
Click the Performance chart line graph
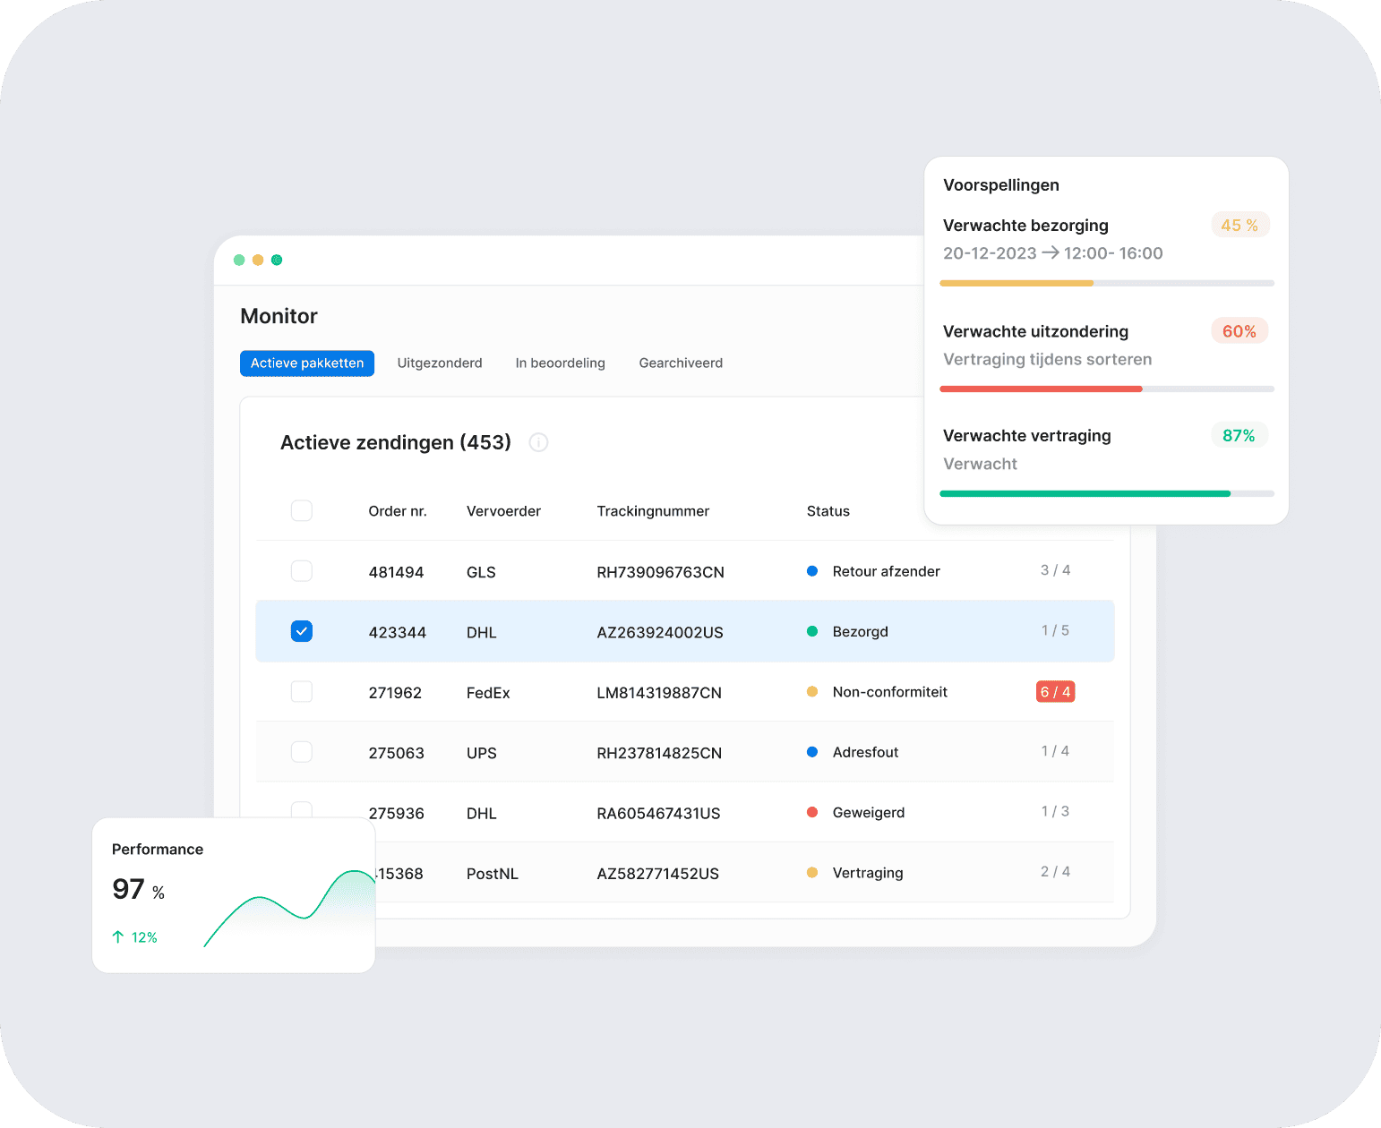(289, 908)
